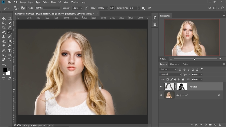Select the Horizontal Type tool
The width and height of the screenshot is (226, 127).
[x=9, y=51]
